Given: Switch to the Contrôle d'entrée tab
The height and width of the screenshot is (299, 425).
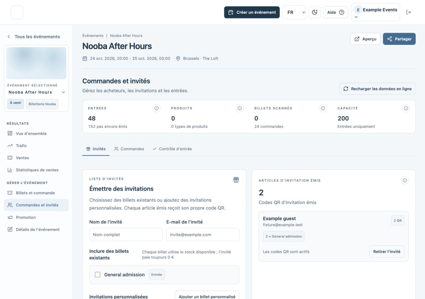Looking at the screenshot, I should pyautogui.click(x=172, y=149).
